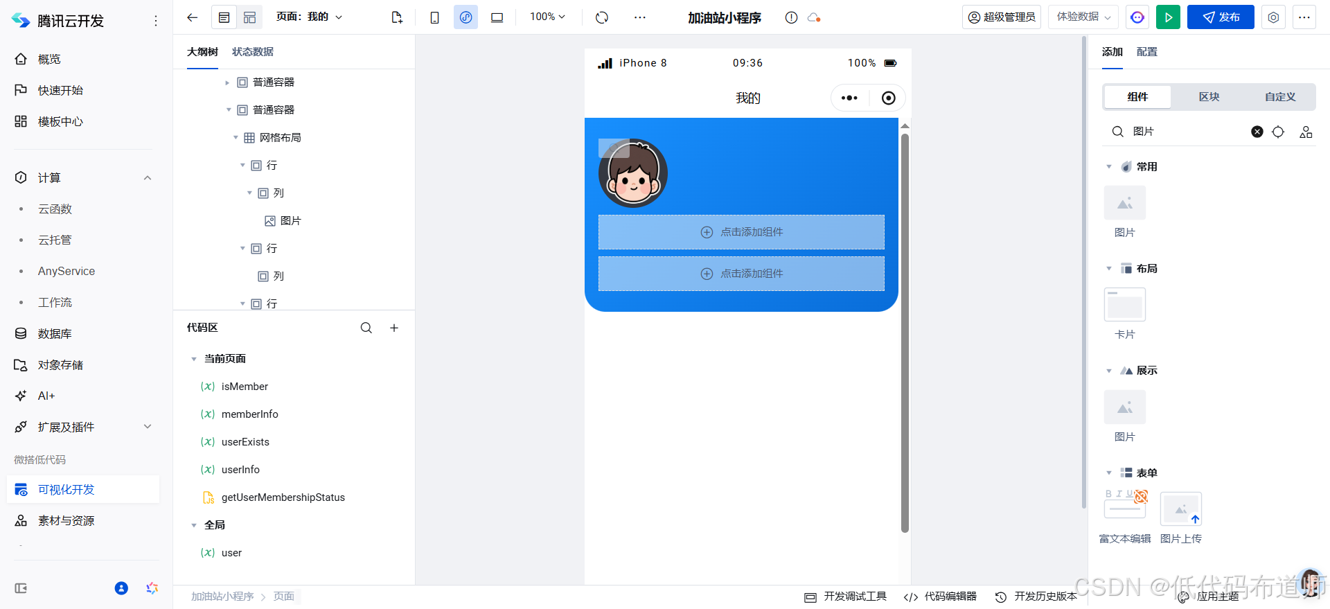Image resolution: width=1330 pixels, height=609 pixels.
Task: Select the 图片 node in outline tree
Action: click(x=290, y=221)
